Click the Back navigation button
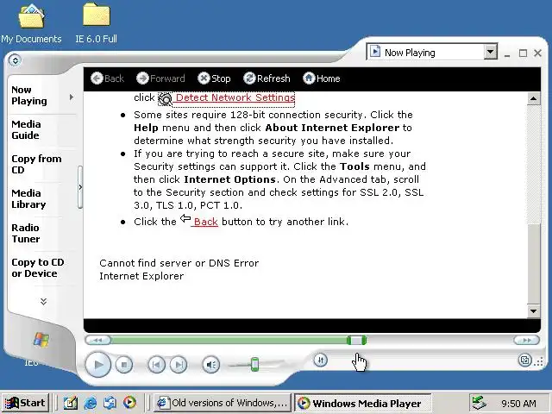 coord(107,78)
